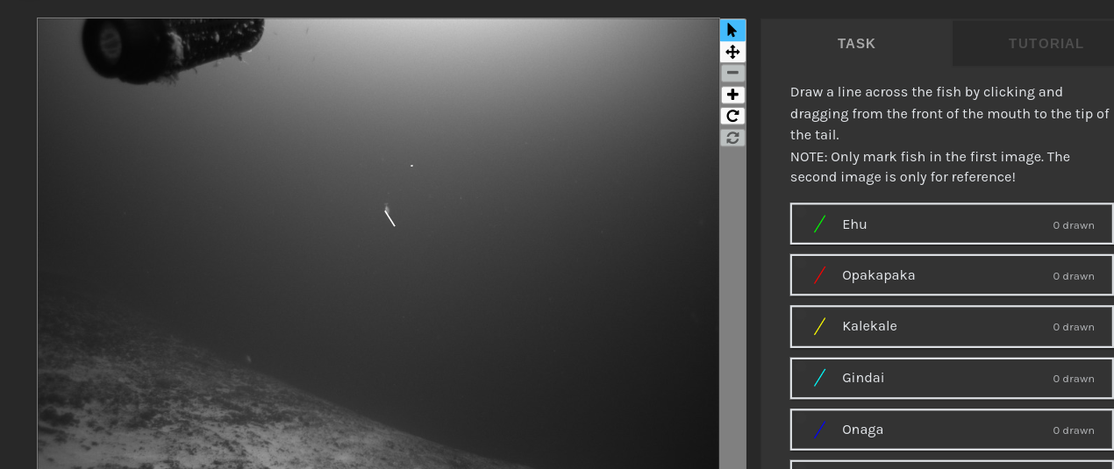Viewport: 1114px width, 469px height.
Task: Select the Kalekale species button
Action: 952,326
